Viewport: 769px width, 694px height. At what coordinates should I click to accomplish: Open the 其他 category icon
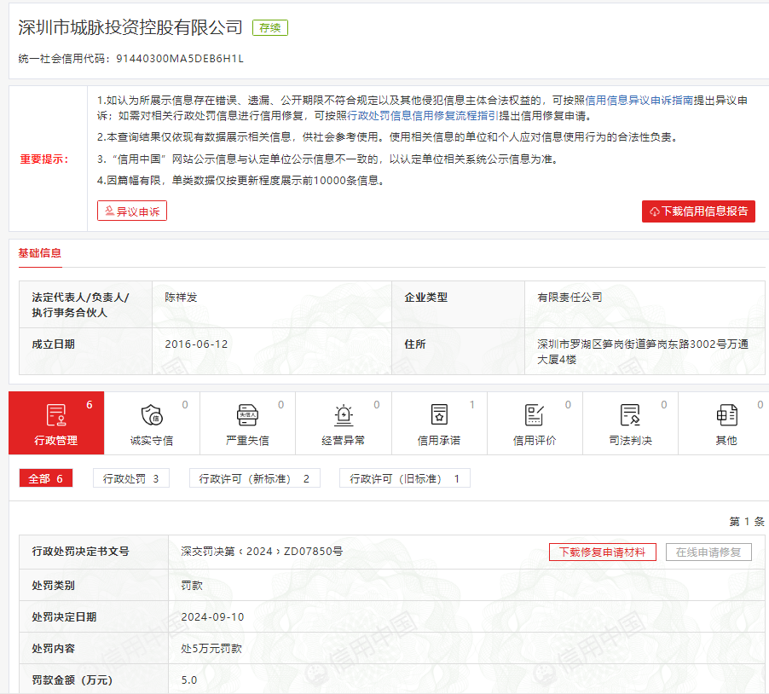coord(726,415)
